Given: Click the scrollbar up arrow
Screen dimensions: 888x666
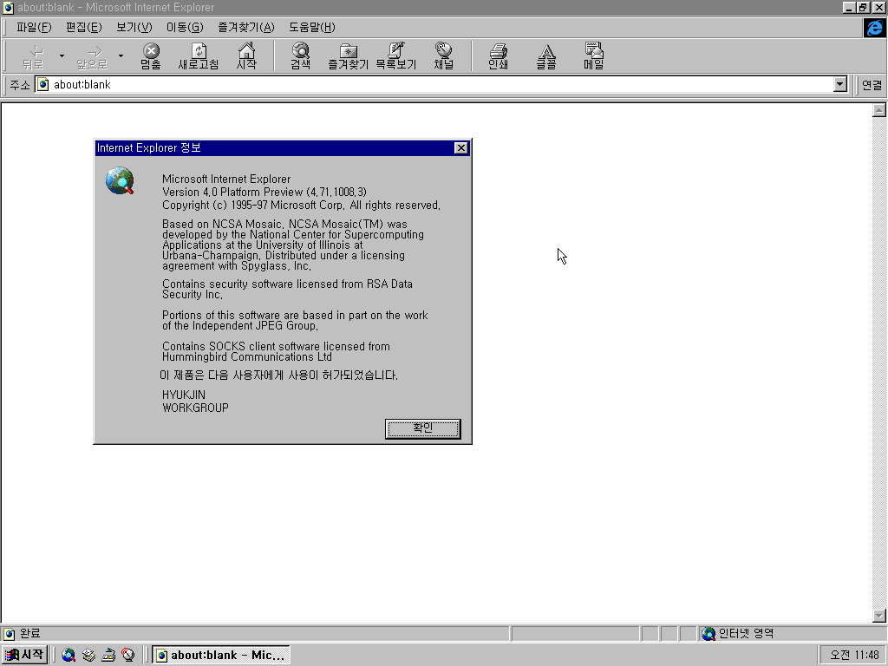Looking at the screenshot, I should coord(879,110).
